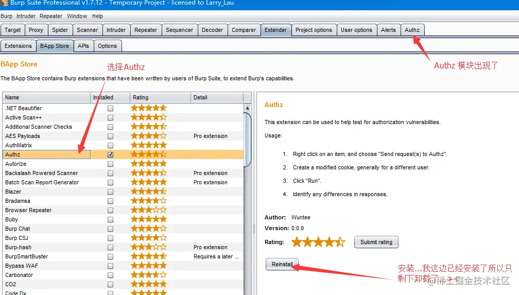Image resolution: width=519 pixels, height=295 pixels.
Task: Toggle the checked Authz installed checkbox
Action: 110,154
